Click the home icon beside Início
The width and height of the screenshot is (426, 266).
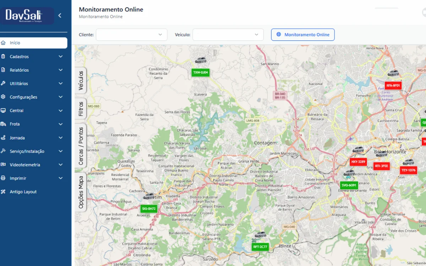(3, 43)
